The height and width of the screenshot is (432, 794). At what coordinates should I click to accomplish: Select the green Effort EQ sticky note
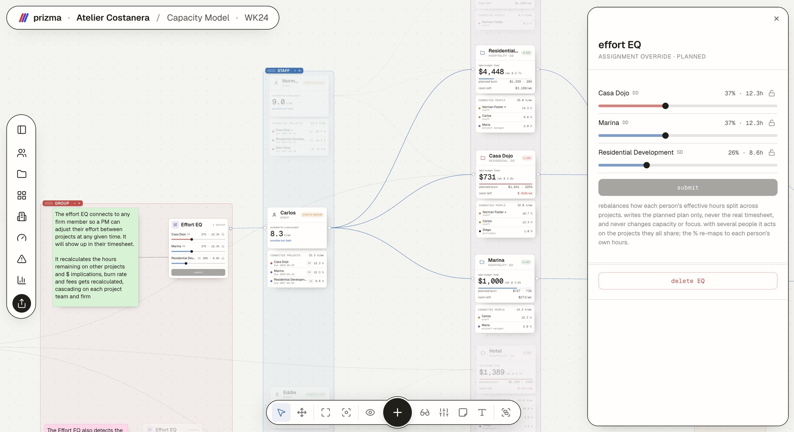tap(95, 257)
